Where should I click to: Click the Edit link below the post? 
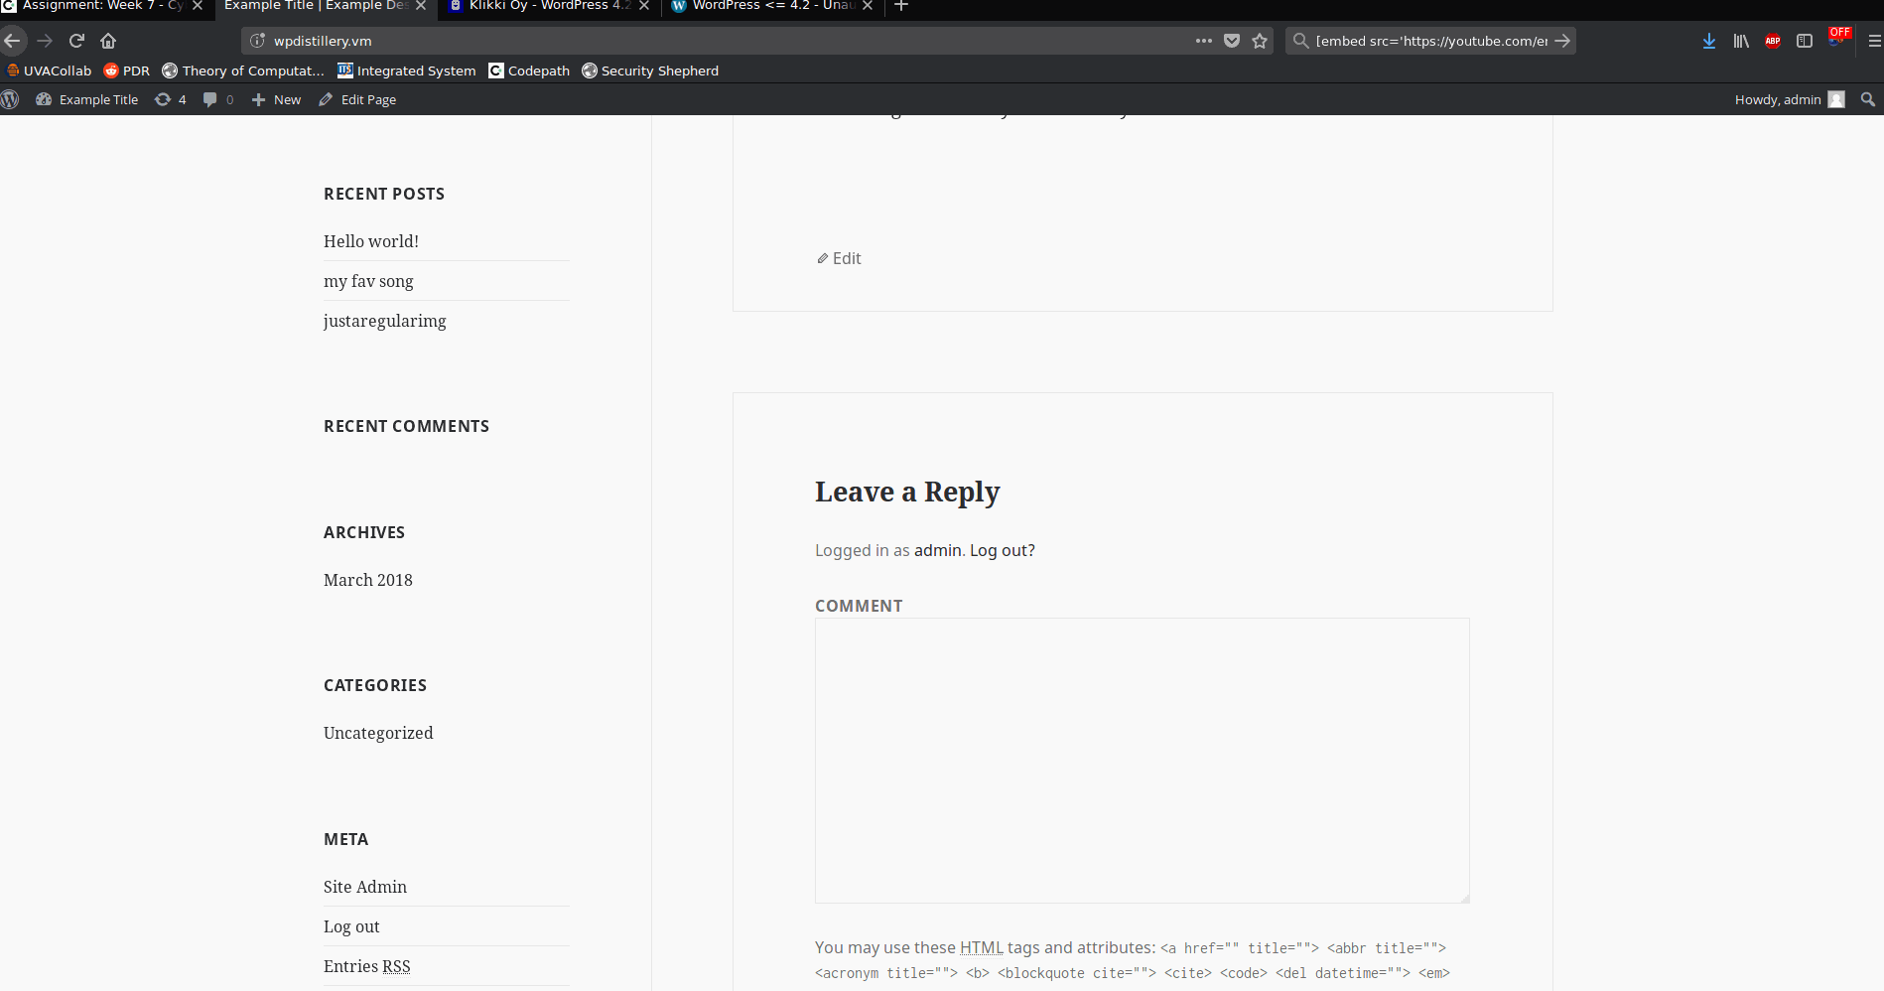[x=840, y=258]
